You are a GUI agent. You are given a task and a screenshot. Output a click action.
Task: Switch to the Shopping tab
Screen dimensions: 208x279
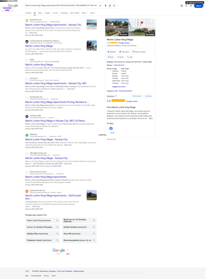pyautogui.click(x=64, y=13)
